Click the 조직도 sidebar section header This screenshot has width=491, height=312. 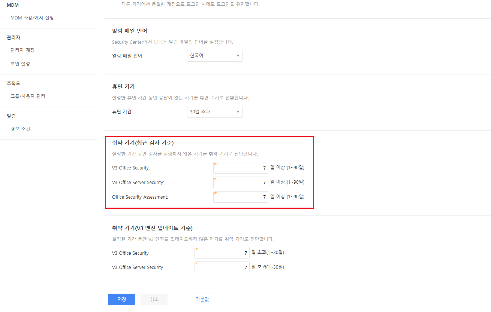13,83
